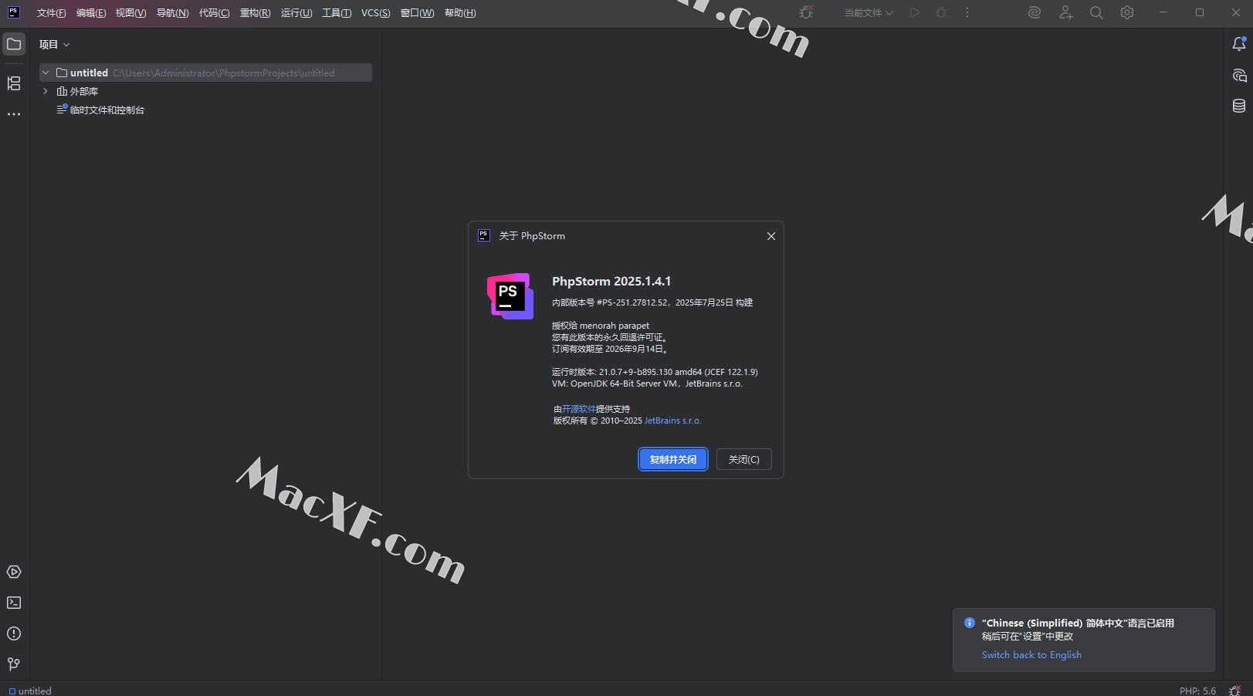Screen dimensions: 1253x696
Task: Open the 工具(T) menu
Action: [x=337, y=13]
